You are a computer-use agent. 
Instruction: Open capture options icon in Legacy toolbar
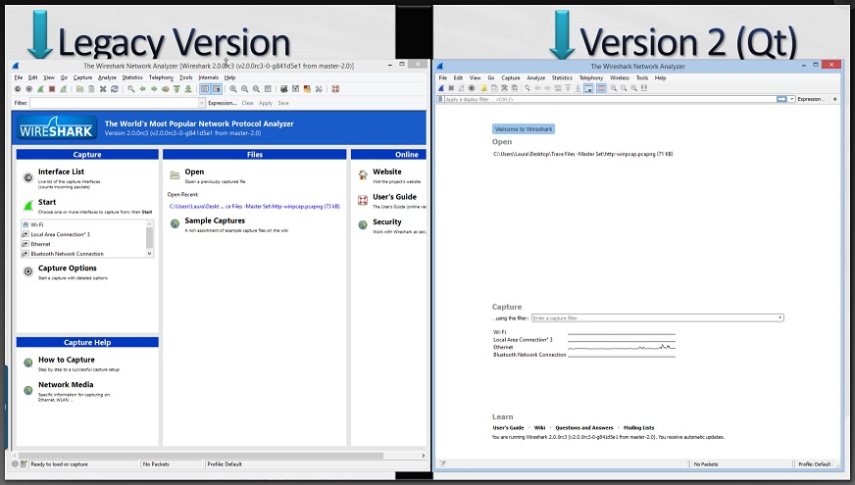pos(28,89)
